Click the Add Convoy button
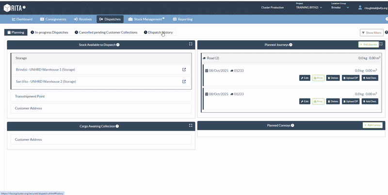388x195 pixels. pyautogui.click(x=372, y=125)
